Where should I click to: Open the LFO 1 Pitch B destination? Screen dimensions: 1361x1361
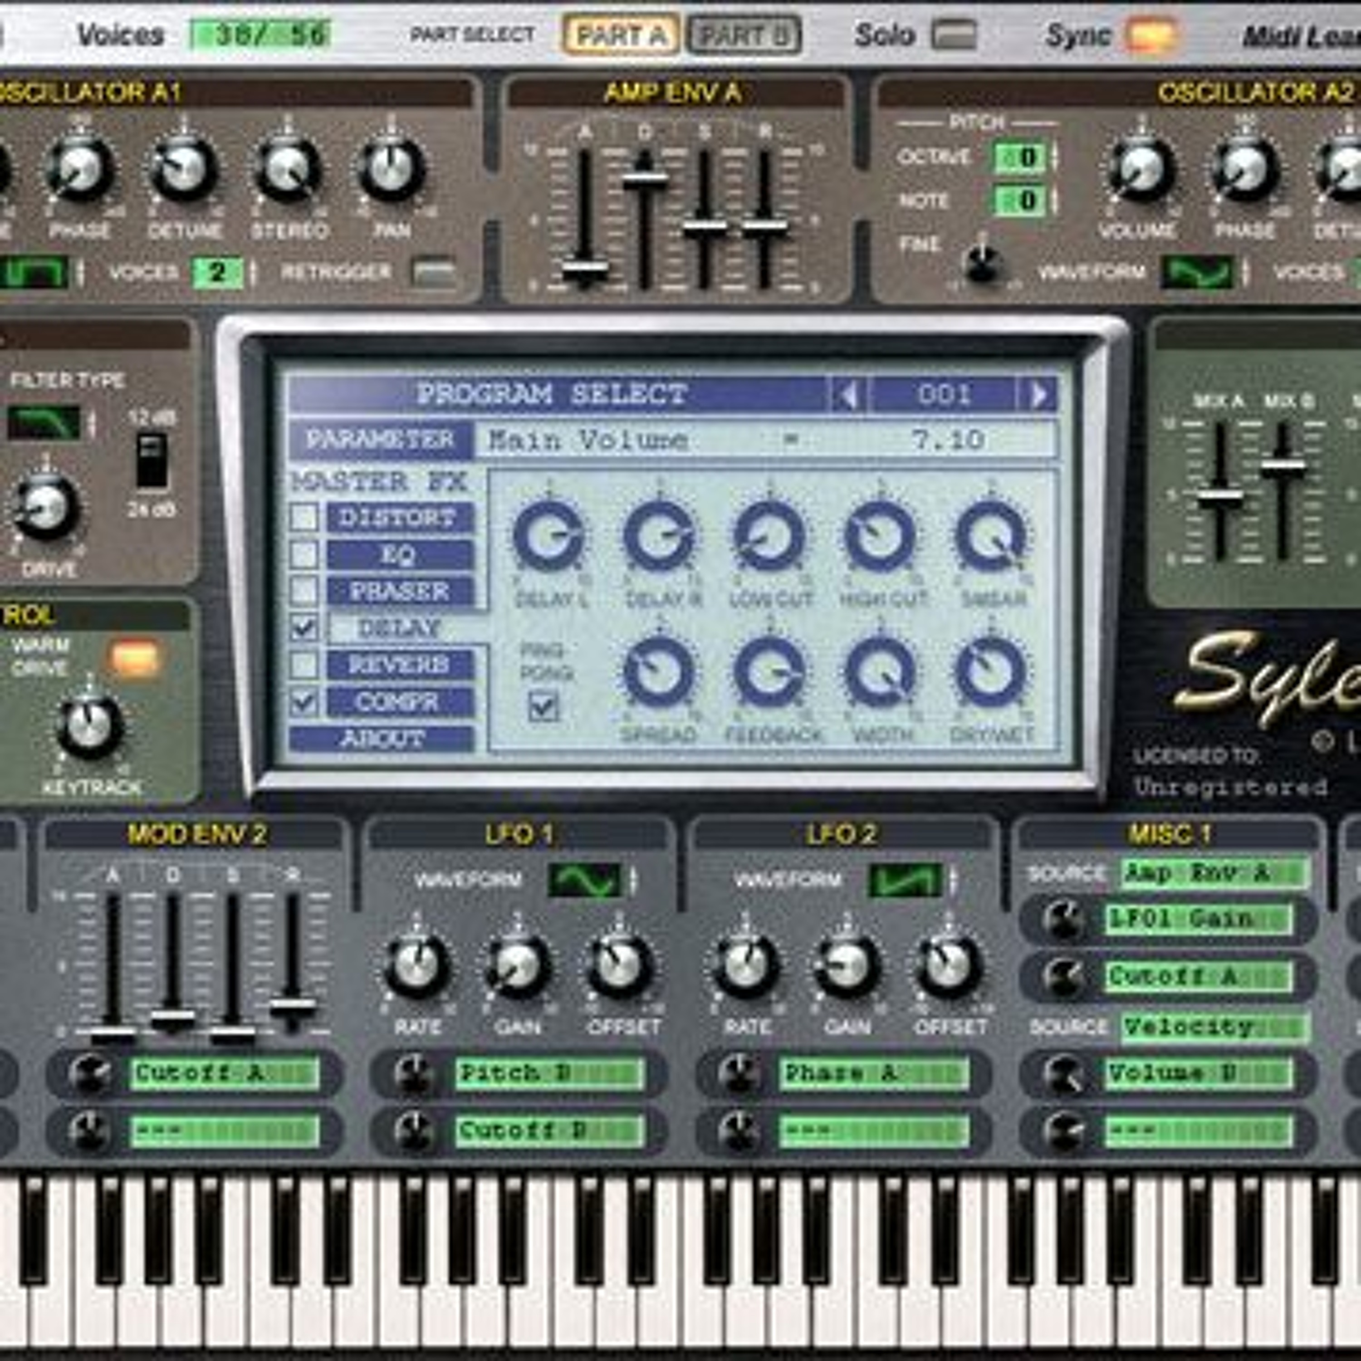click(x=549, y=1074)
